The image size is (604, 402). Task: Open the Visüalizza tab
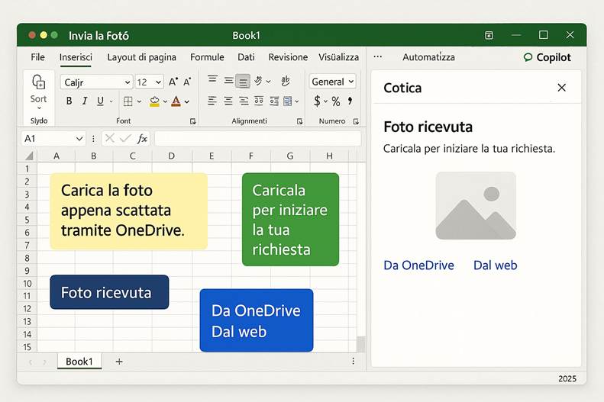338,57
